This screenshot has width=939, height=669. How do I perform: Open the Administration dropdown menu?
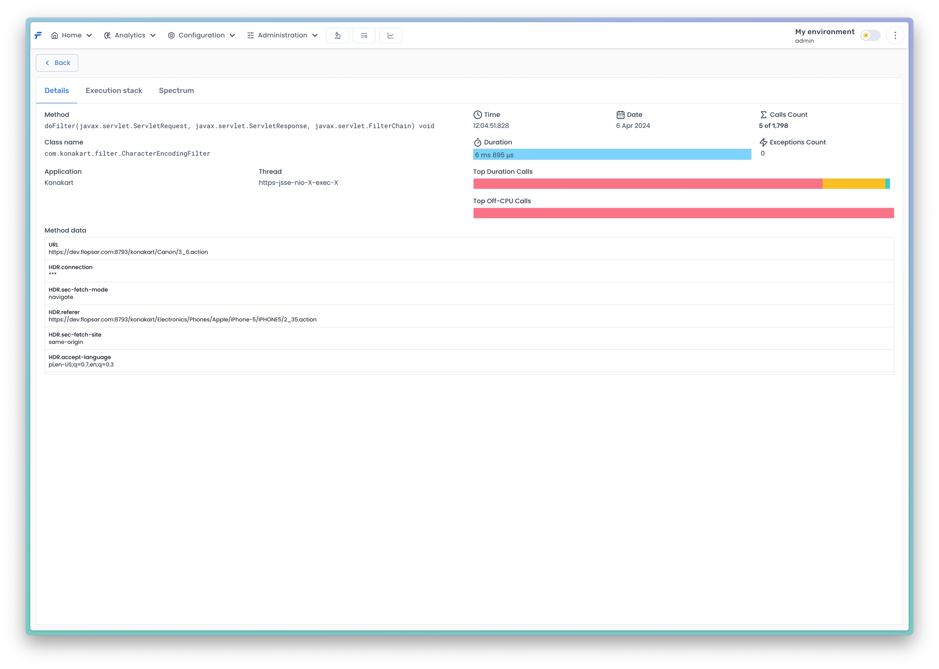[x=283, y=35]
